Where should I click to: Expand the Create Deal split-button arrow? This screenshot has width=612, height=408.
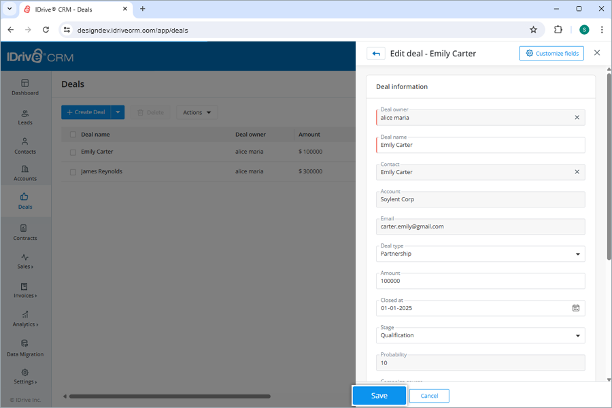(x=118, y=112)
